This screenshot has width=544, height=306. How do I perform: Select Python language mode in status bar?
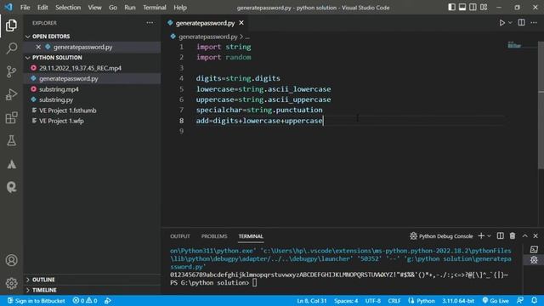pos(422,301)
